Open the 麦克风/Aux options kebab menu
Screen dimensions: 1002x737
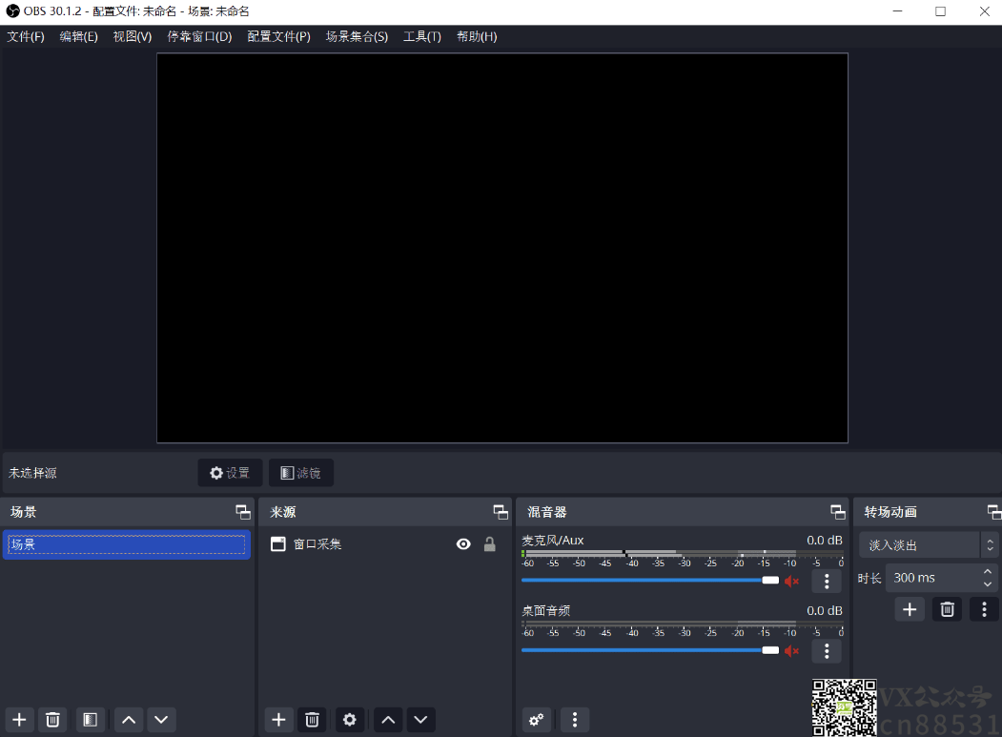pos(826,581)
